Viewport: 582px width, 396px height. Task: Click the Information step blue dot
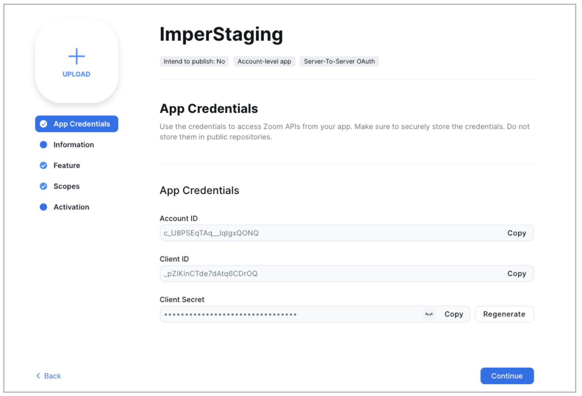[43, 145]
